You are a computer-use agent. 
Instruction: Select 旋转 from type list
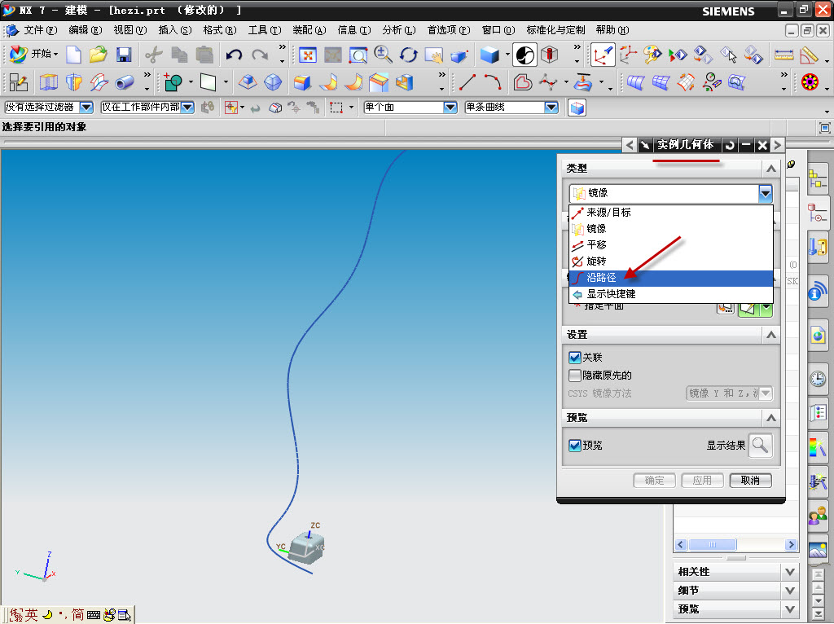[x=671, y=261]
